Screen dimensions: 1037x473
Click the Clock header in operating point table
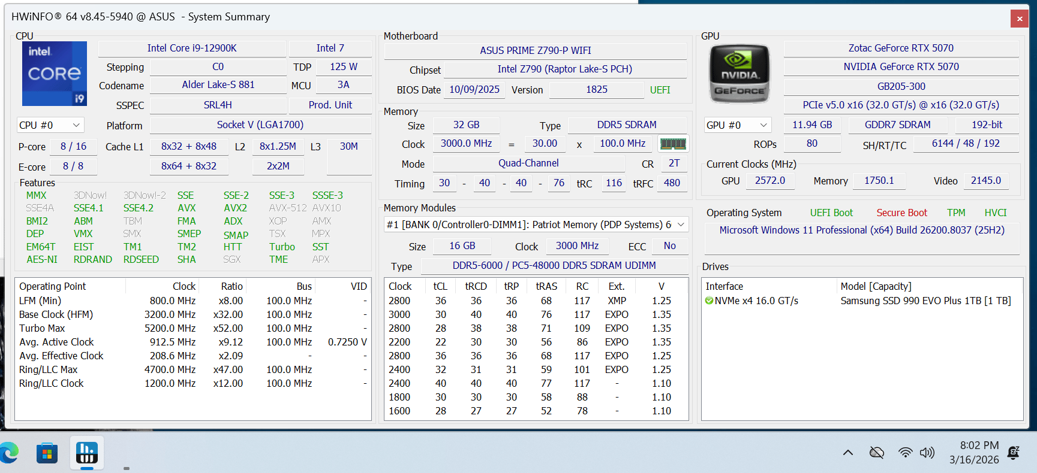[184, 286]
